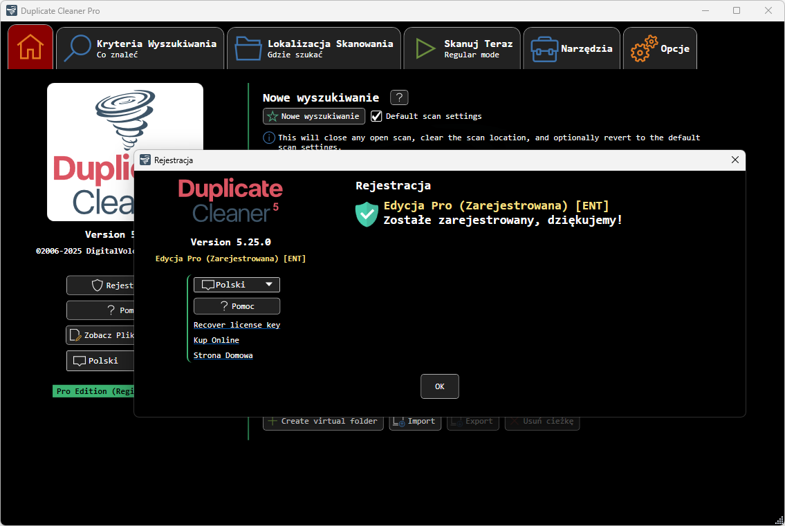Click the toolbox icon for Narzędzia
This screenshot has width=785, height=526.
[x=544, y=50]
